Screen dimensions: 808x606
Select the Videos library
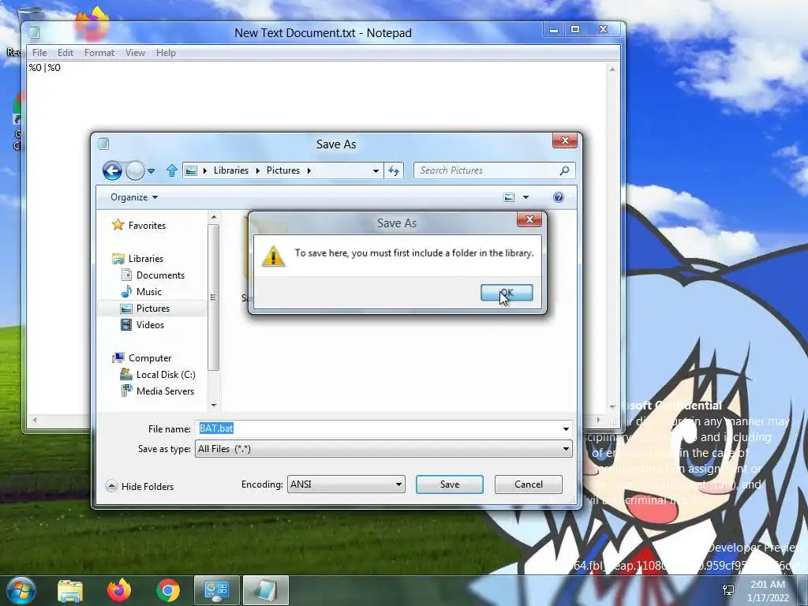pyautogui.click(x=142, y=324)
